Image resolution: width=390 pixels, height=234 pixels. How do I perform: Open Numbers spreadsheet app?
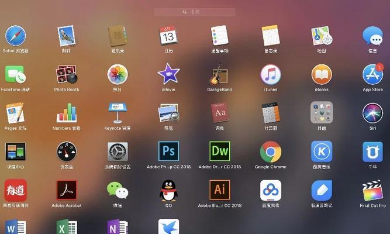[x=67, y=113]
